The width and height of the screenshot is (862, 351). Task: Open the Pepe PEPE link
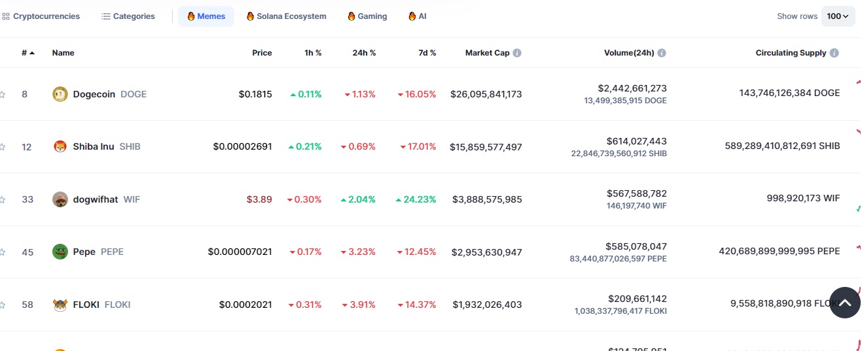[98, 252]
